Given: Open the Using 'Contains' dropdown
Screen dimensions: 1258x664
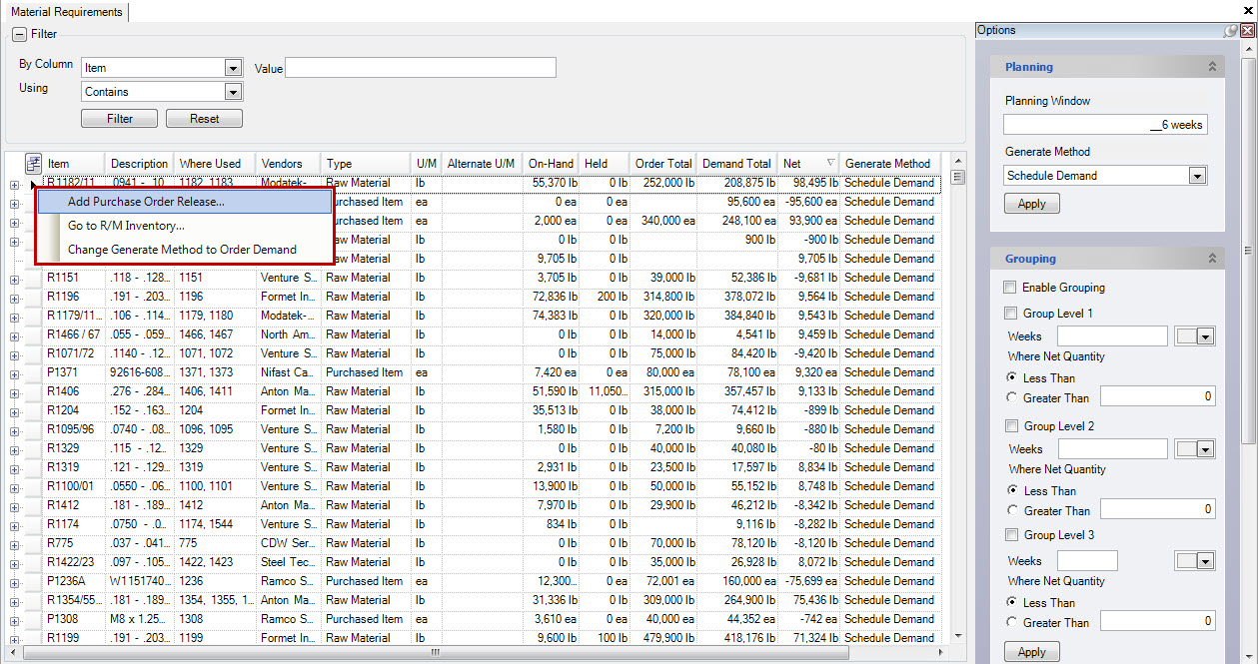Looking at the screenshot, I should coord(233,92).
